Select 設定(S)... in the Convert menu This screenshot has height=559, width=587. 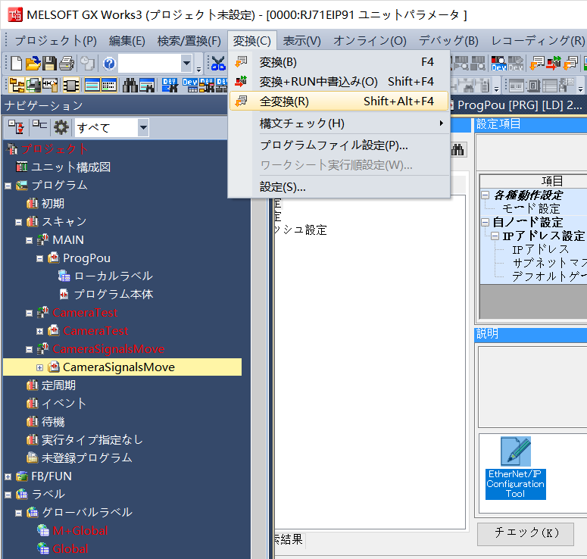tap(339, 186)
